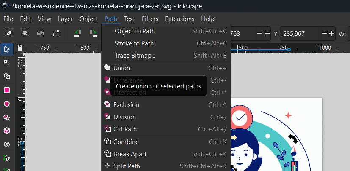350x171 pixels.
Task: Click the Inkscape application logo
Action: pos(6,6)
